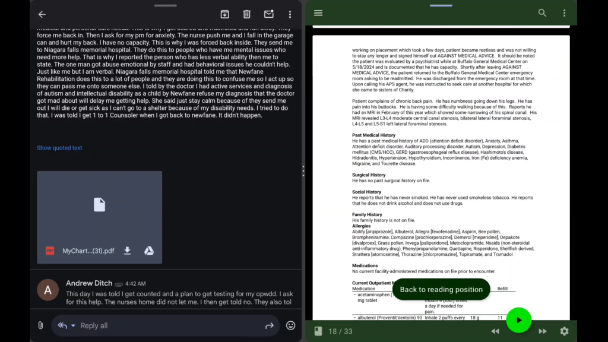Image resolution: width=608 pixels, height=342 pixels.
Task: Tap the Surgical History heading
Action: click(x=368, y=175)
